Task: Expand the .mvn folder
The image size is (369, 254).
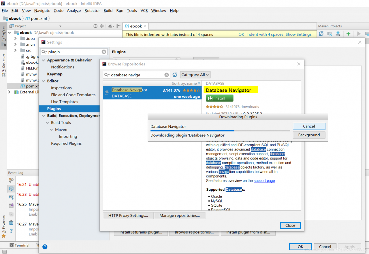Action: coord(16,44)
